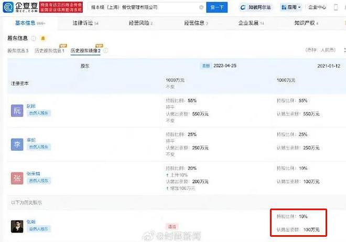The height and width of the screenshot is (242, 346).
Task: Click the pink 张 shareholder avatar
Action: 17,178
